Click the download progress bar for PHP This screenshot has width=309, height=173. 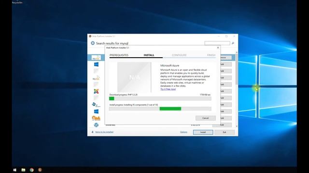160,99
